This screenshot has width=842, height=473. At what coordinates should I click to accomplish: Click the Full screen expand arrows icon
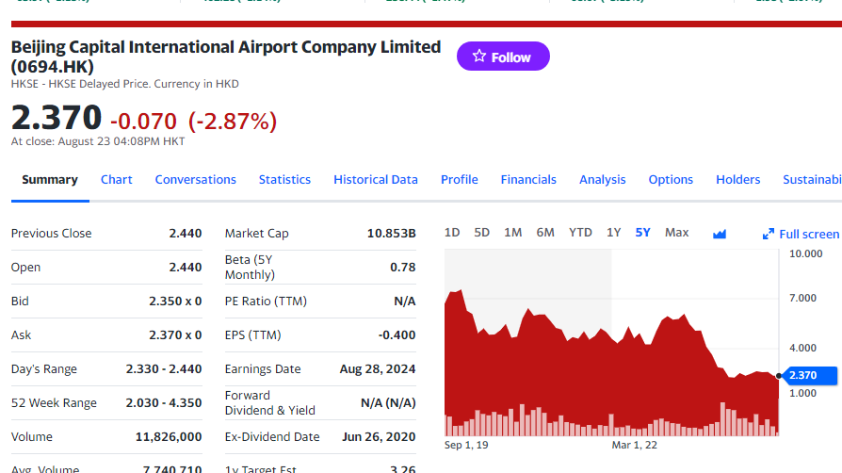[769, 234]
